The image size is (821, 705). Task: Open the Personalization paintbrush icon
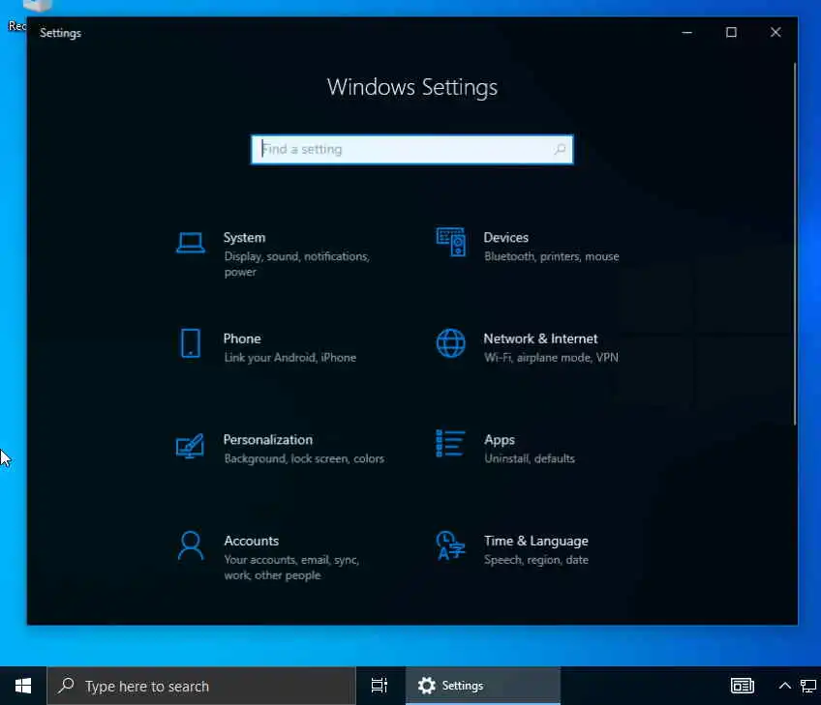(x=190, y=446)
